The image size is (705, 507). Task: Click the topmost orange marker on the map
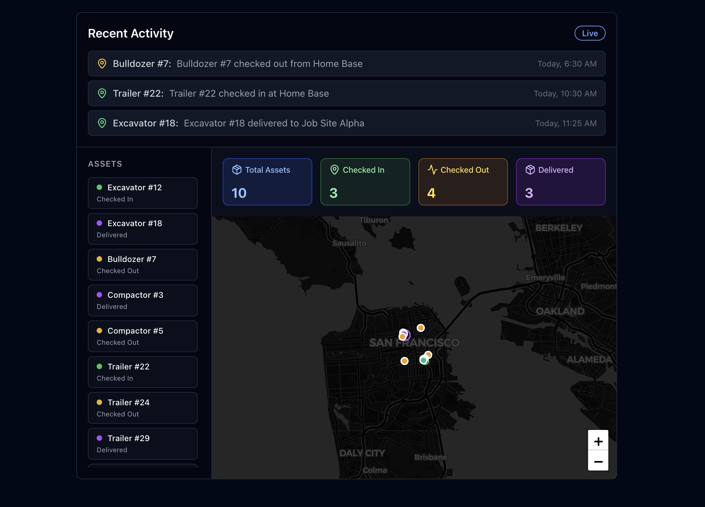coord(420,328)
